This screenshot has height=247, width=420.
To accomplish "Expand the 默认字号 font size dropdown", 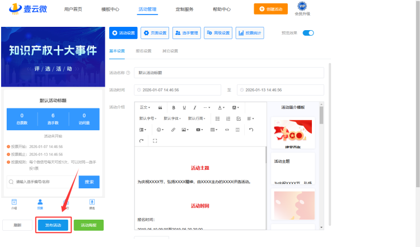I will pyautogui.click(x=148, y=118).
